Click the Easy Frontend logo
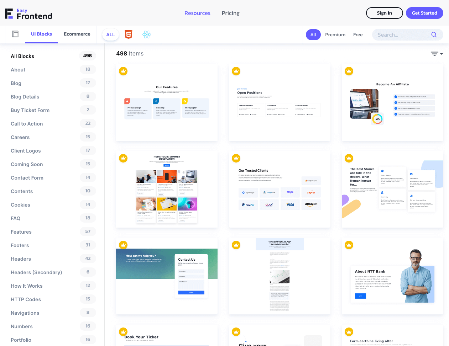 point(28,14)
